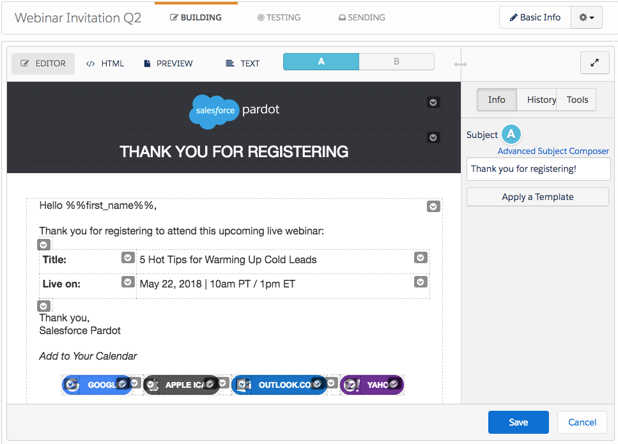The image size is (618, 444).
Task: Open the dropdown for the date cell
Action: pyautogui.click(x=421, y=282)
